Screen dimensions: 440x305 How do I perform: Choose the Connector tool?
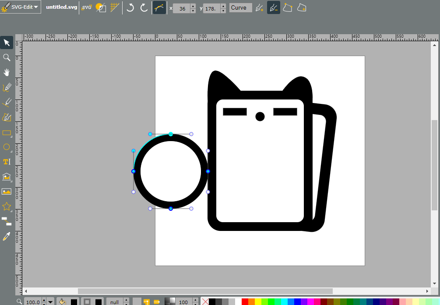7,222
